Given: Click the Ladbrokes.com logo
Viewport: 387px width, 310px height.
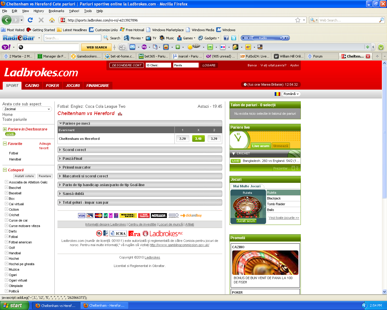Looking at the screenshot, I should tap(41, 73).
